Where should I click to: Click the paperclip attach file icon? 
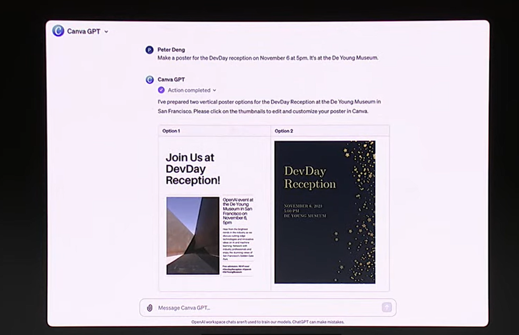point(150,308)
